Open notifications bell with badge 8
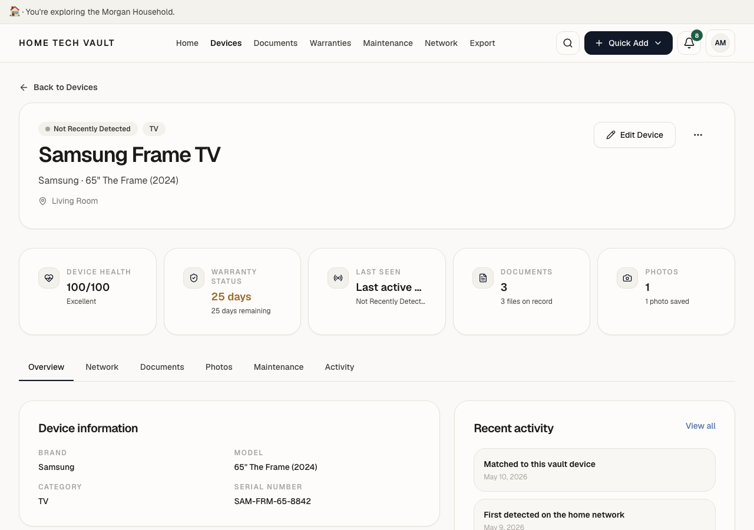Viewport: 754px width, 530px height. click(x=689, y=43)
